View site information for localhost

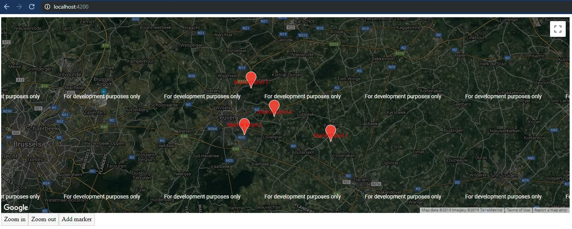tap(47, 7)
